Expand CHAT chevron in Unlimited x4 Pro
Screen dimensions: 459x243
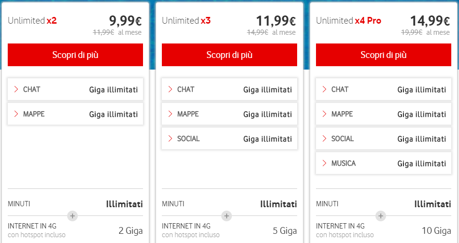[324, 89]
